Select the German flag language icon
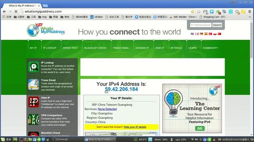This screenshot has width=254, height=142. click(x=201, y=34)
